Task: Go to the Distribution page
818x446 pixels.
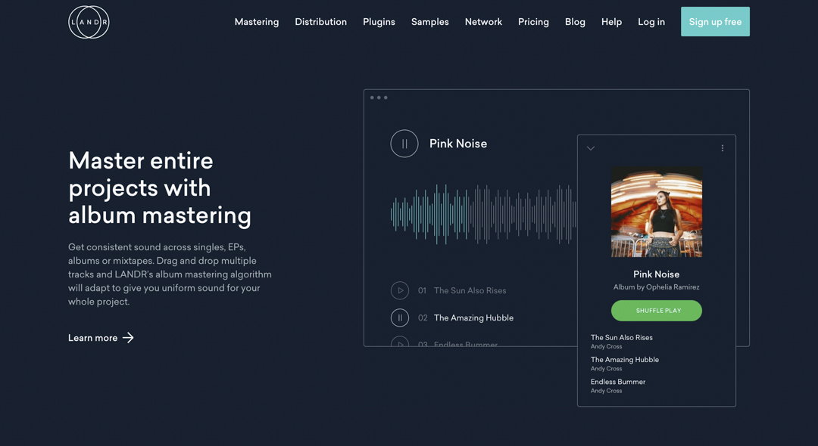Action: (x=321, y=22)
